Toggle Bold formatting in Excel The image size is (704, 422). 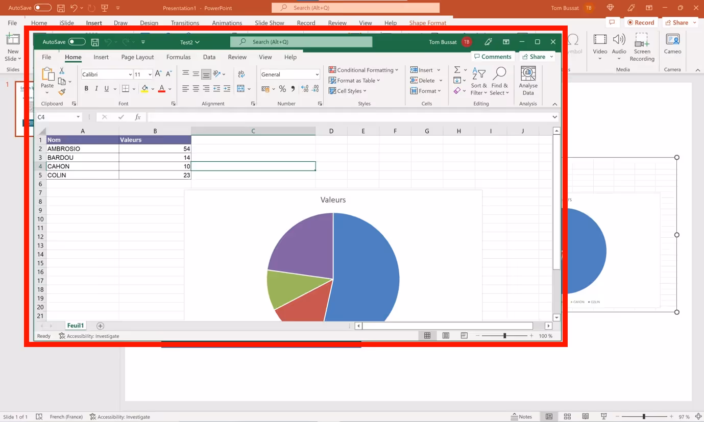click(86, 89)
